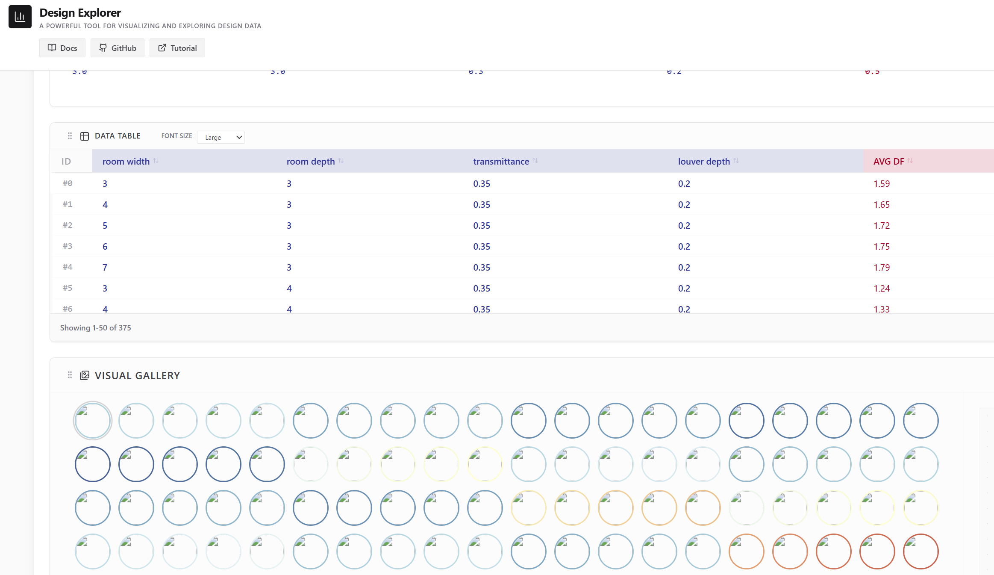This screenshot has width=994, height=575.
Task: Sort by louver depth using its sort icon
Action: (x=736, y=161)
